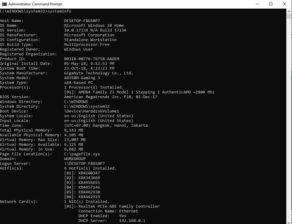Image resolution: width=292 pixels, height=224 pixels.
Task: Click the 'Administrator: Command Prompt' window title
Action: tap(35, 4)
